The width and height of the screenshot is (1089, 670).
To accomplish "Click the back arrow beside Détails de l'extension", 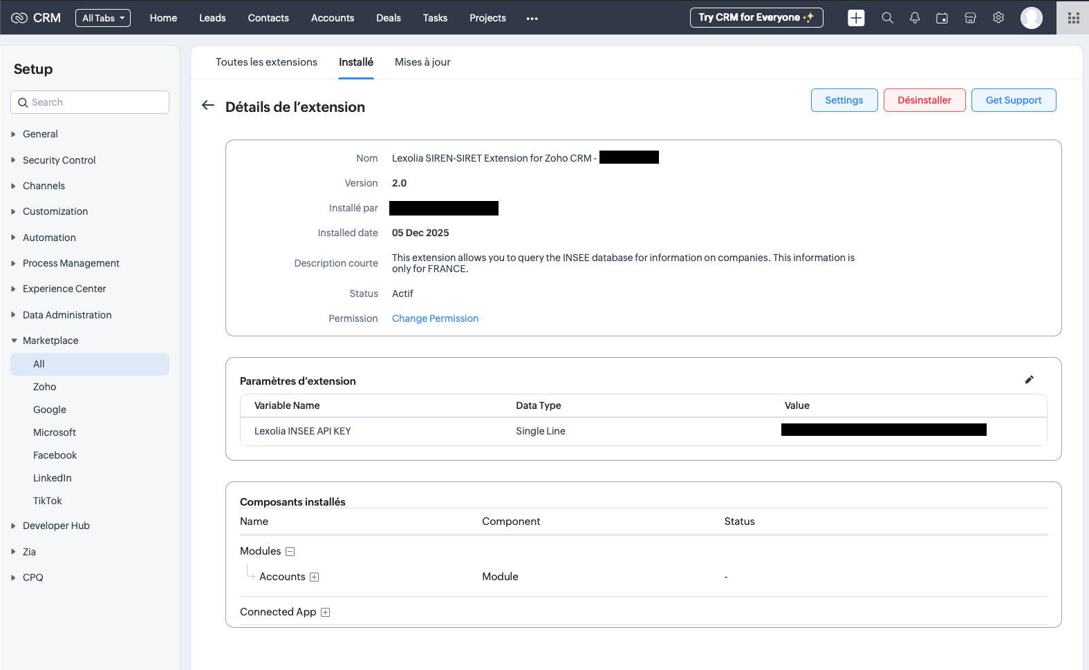I will [x=208, y=106].
